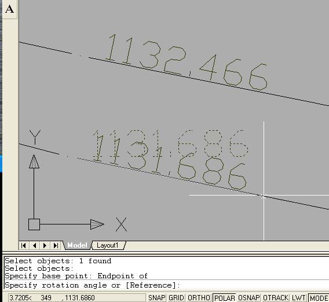Image resolution: width=329 pixels, height=302 pixels.
Task: Enable ORTHO mode in status bar
Action: click(199, 298)
